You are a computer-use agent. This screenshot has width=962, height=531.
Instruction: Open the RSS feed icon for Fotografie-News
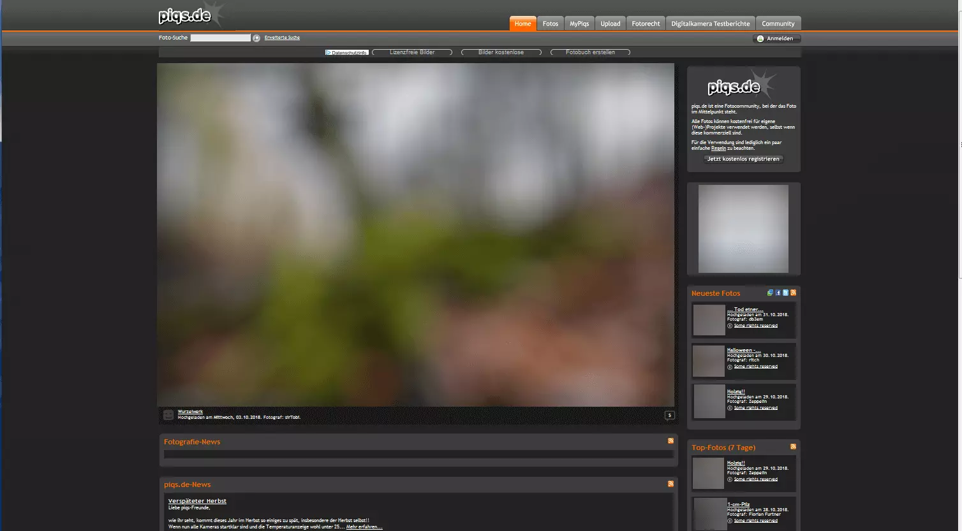point(670,441)
